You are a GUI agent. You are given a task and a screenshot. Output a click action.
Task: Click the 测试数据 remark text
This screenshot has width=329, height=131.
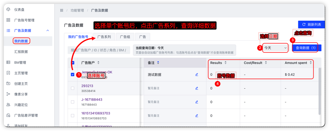point(154,75)
